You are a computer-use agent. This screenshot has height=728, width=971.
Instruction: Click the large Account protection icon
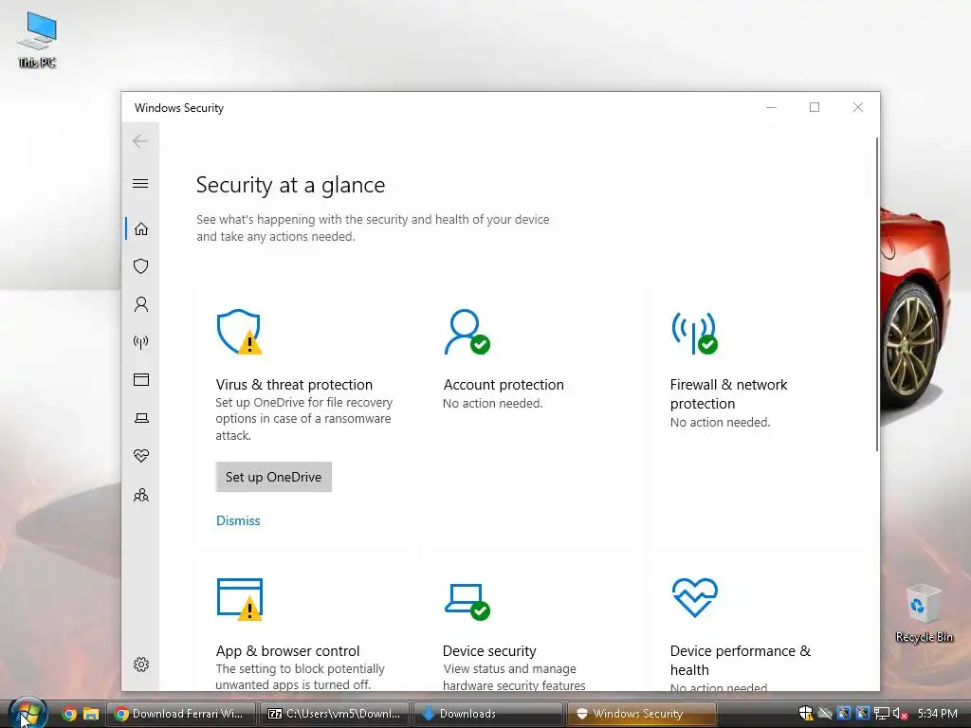click(467, 332)
